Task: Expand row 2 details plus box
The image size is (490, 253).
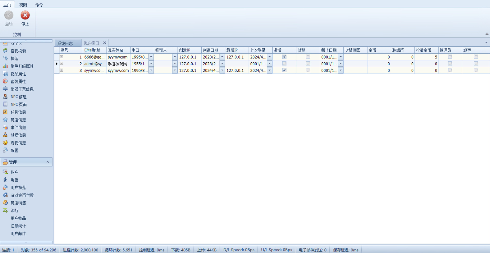Action: click(x=61, y=63)
